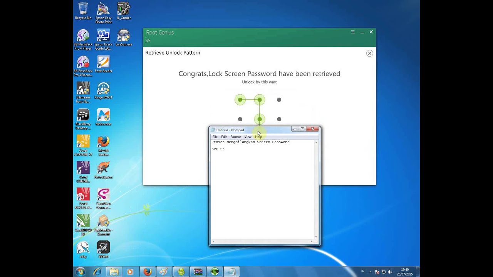Open Epson User's Guide shortcut
This screenshot has width=493, height=277.
click(x=103, y=40)
